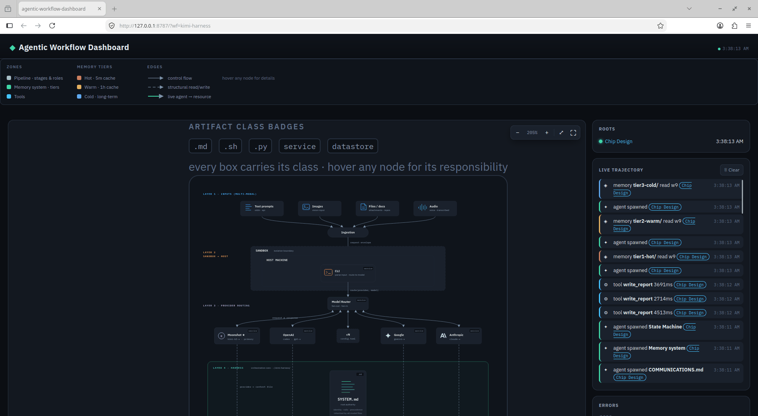This screenshot has width=758, height=416.
Task: Click the Anthropic logo icon
Action: click(x=443, y=336)
